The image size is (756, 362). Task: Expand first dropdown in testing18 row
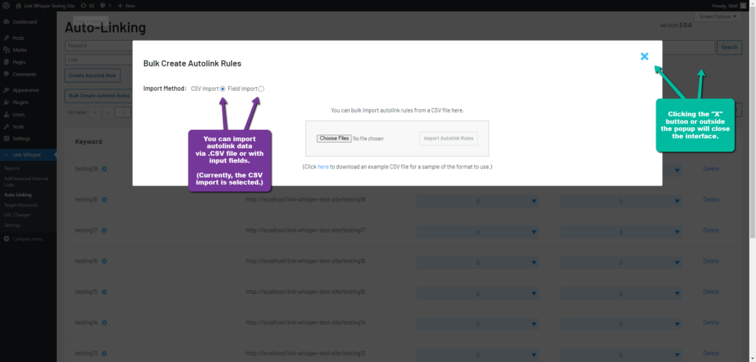click(x=478, y=201)
